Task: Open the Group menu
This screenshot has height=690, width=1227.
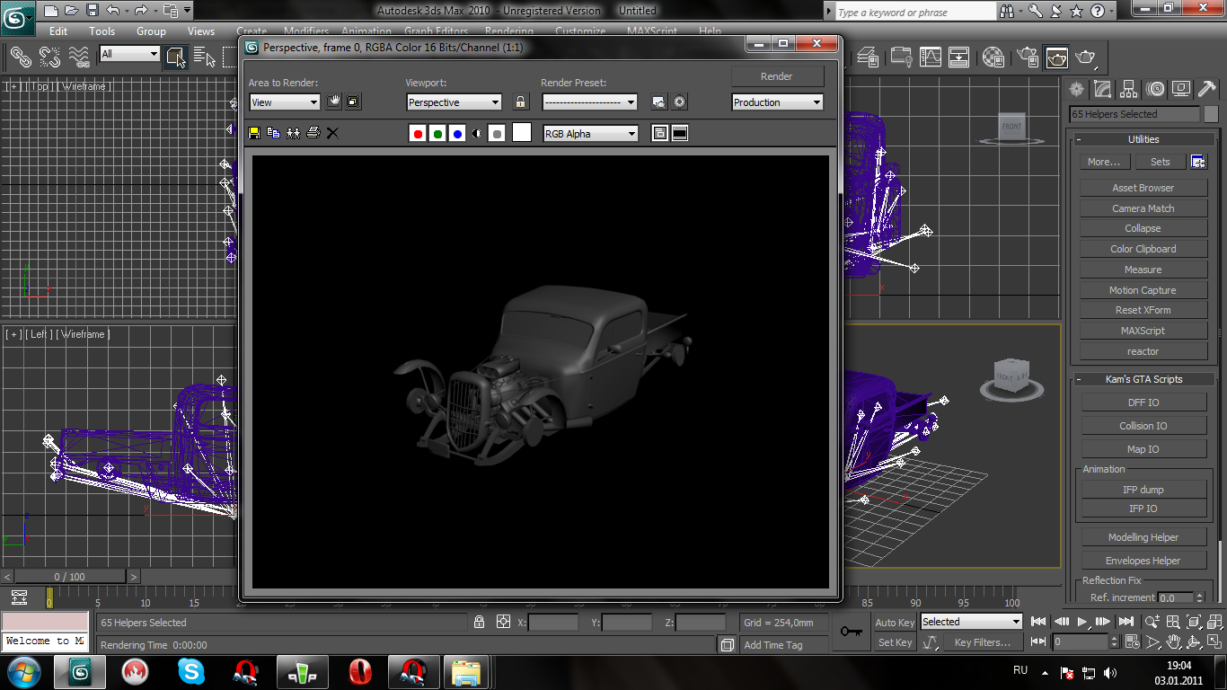Action: click(x=151, y=31)
